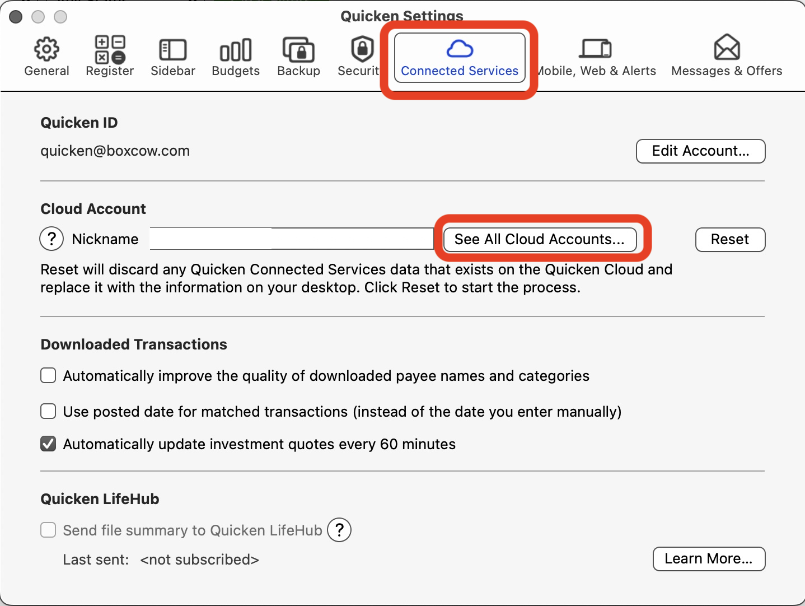Enable use posted date for matched transactions
Viewport: 805px width, 606px height.
tap(48, 412)
